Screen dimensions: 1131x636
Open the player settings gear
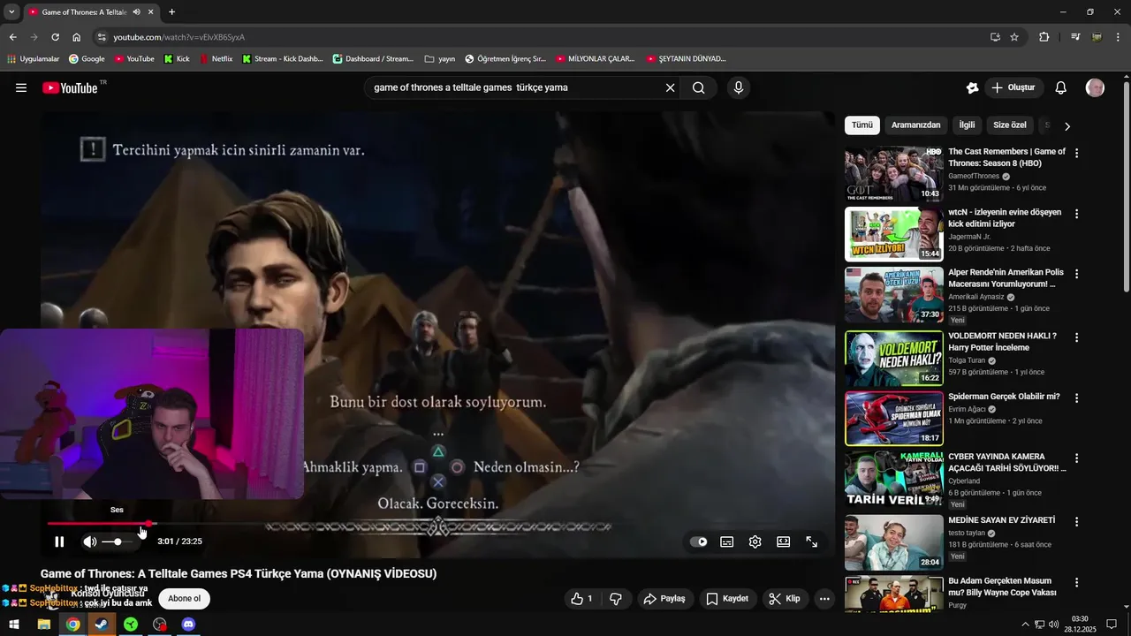pyautogui.click(x=755, y=541)
